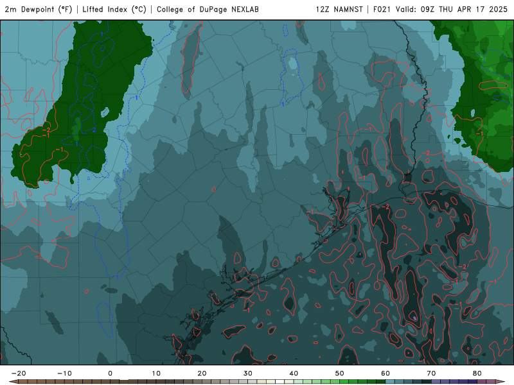Click the small purple dewpoint maximum spot offshore
Screen dimensions: 514x385
414,318
